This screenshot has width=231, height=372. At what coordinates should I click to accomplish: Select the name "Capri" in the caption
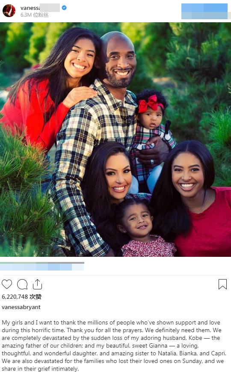pos(217,353)
